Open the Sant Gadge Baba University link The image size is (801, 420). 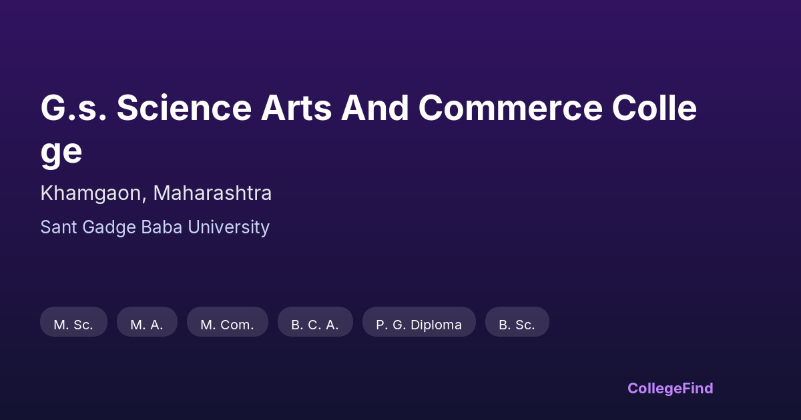(155, 227)
